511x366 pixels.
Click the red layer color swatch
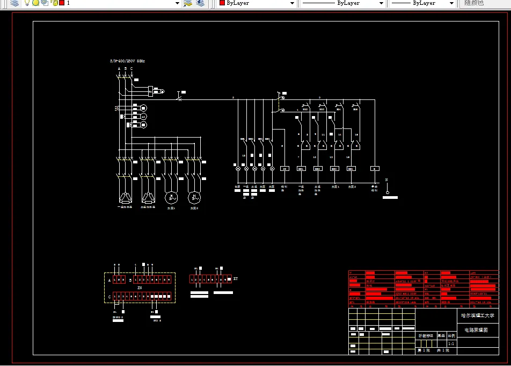62,3
